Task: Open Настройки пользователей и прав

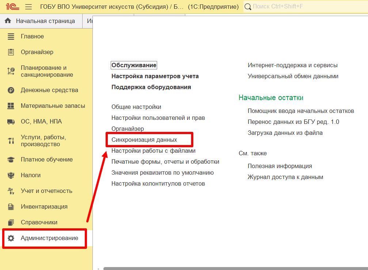Action: pos(158,118)
